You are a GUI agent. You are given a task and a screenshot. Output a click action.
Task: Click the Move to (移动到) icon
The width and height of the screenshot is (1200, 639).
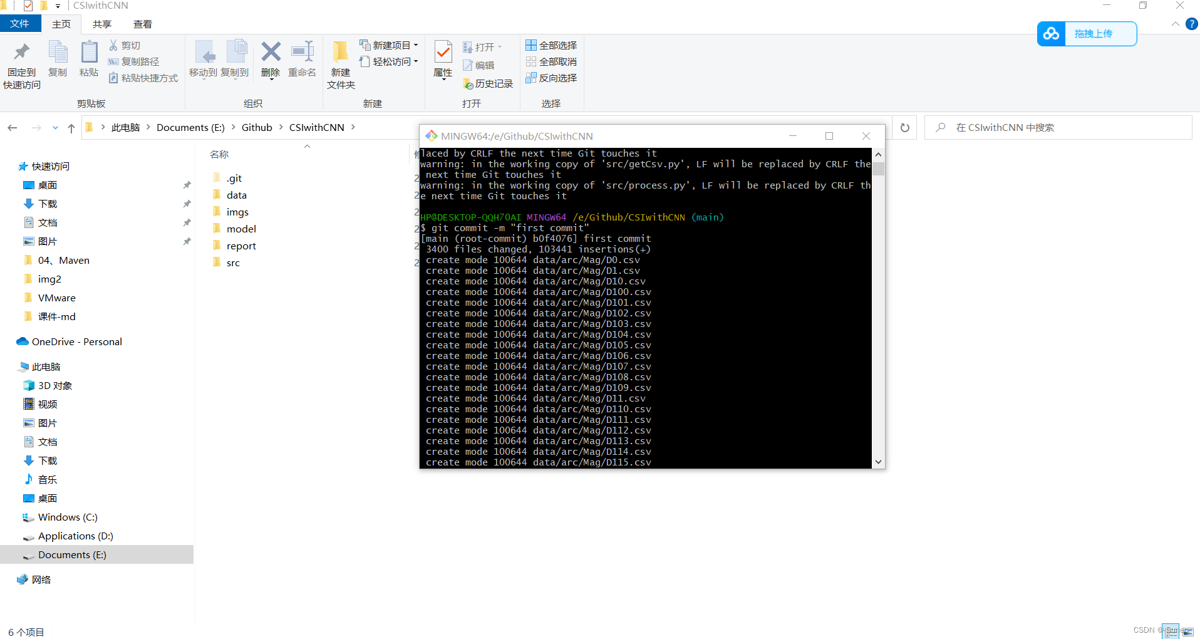[x=204, y=59]
